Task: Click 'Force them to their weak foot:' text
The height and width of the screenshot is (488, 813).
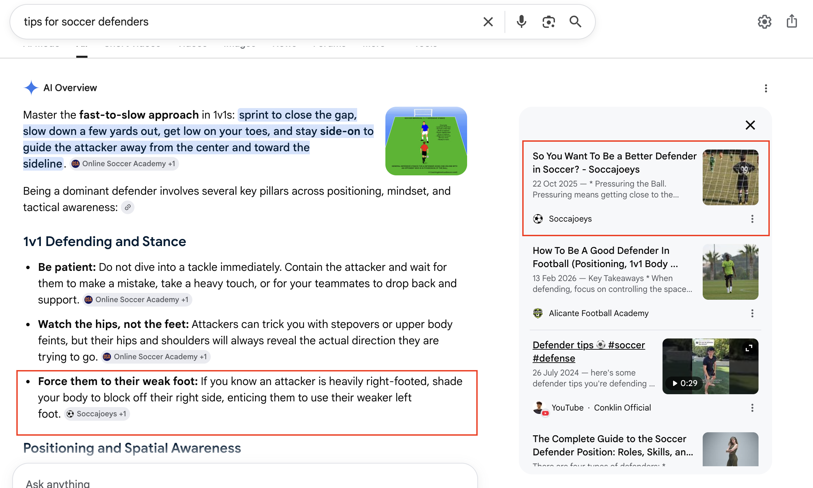Action: pos(118,381)
